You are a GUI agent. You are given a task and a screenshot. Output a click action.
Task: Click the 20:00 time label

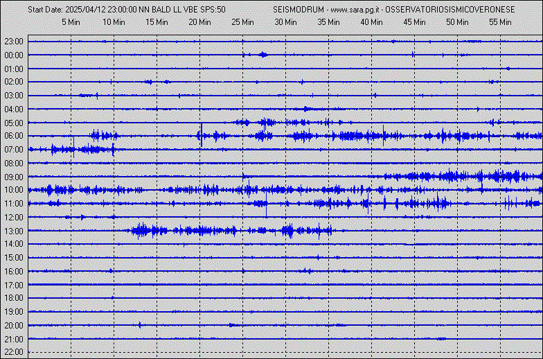[14, 326]
